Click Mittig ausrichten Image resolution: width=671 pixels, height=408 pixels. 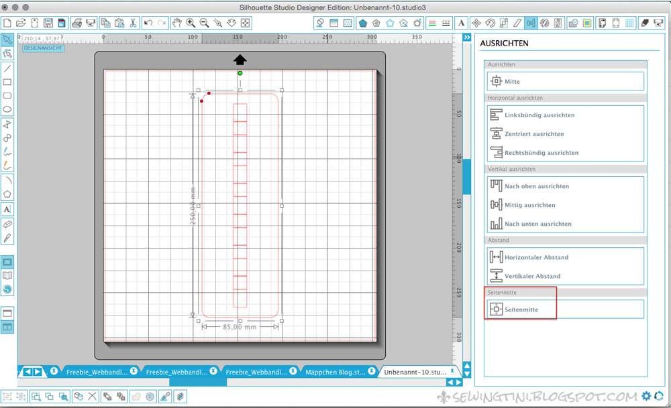(x=565, y=204)
